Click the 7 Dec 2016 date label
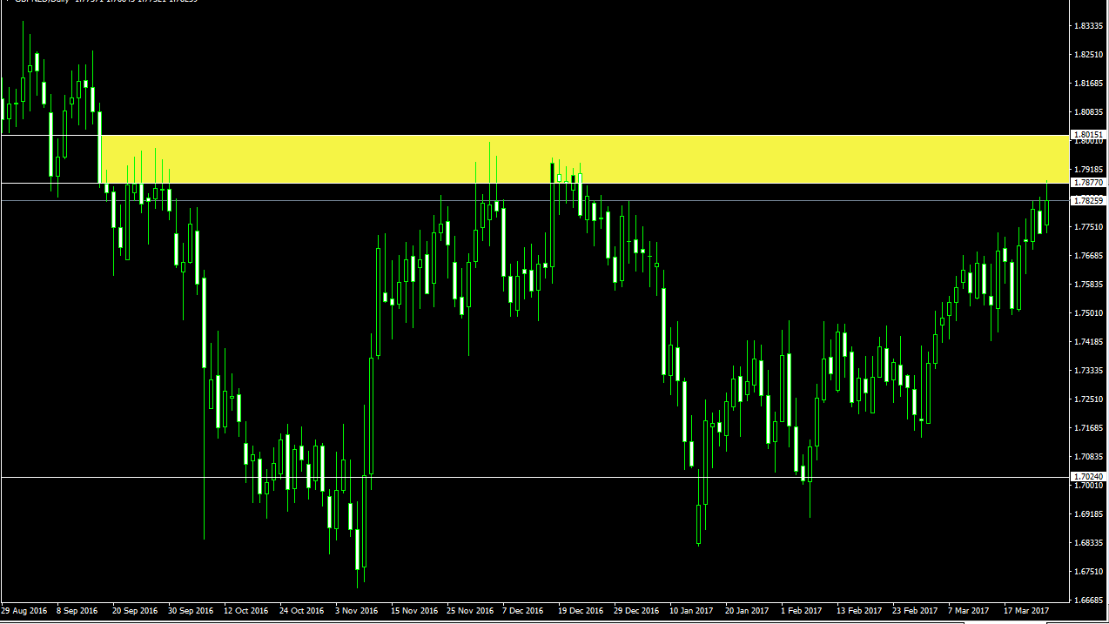The height and width of the screenshot is (624, 1109). [x=523, y=611]
